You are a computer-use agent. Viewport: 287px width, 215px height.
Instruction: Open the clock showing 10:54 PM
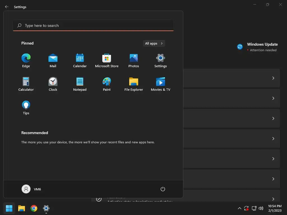(x=275, y=208)
